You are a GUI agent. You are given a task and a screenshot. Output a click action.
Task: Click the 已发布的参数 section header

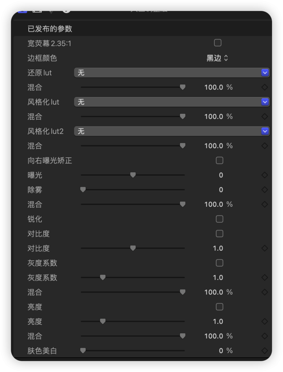tap(50, 29)
